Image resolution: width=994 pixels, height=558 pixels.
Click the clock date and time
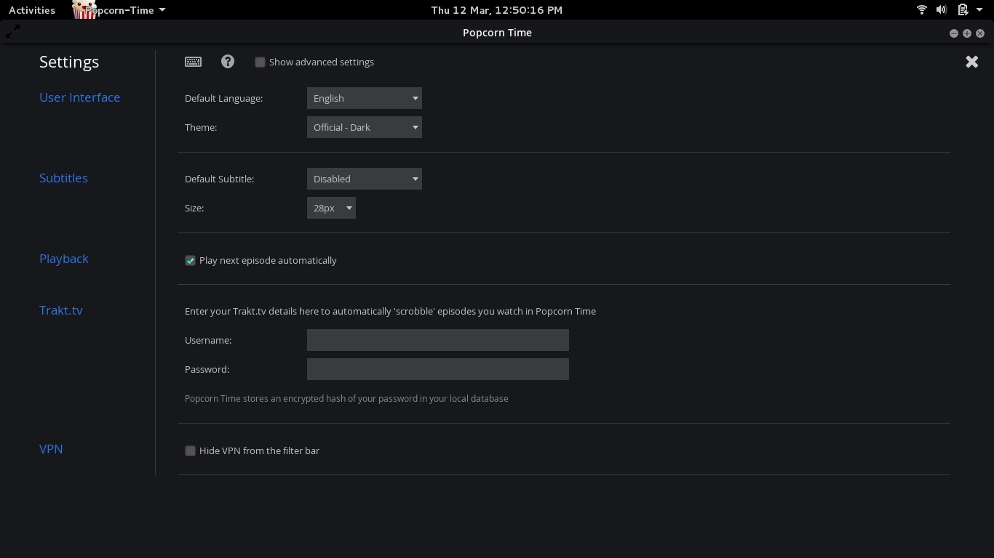pos(496,10)
